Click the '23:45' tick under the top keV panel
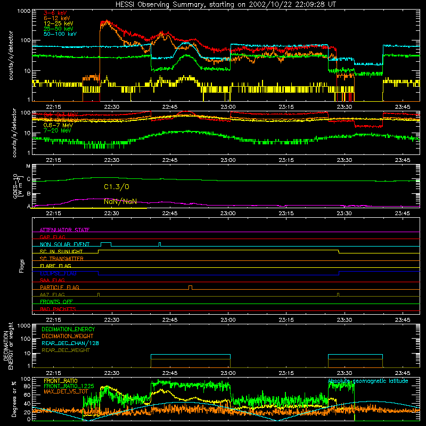The width and height of the screenshot is (426, 426). [x=403, y=107]
